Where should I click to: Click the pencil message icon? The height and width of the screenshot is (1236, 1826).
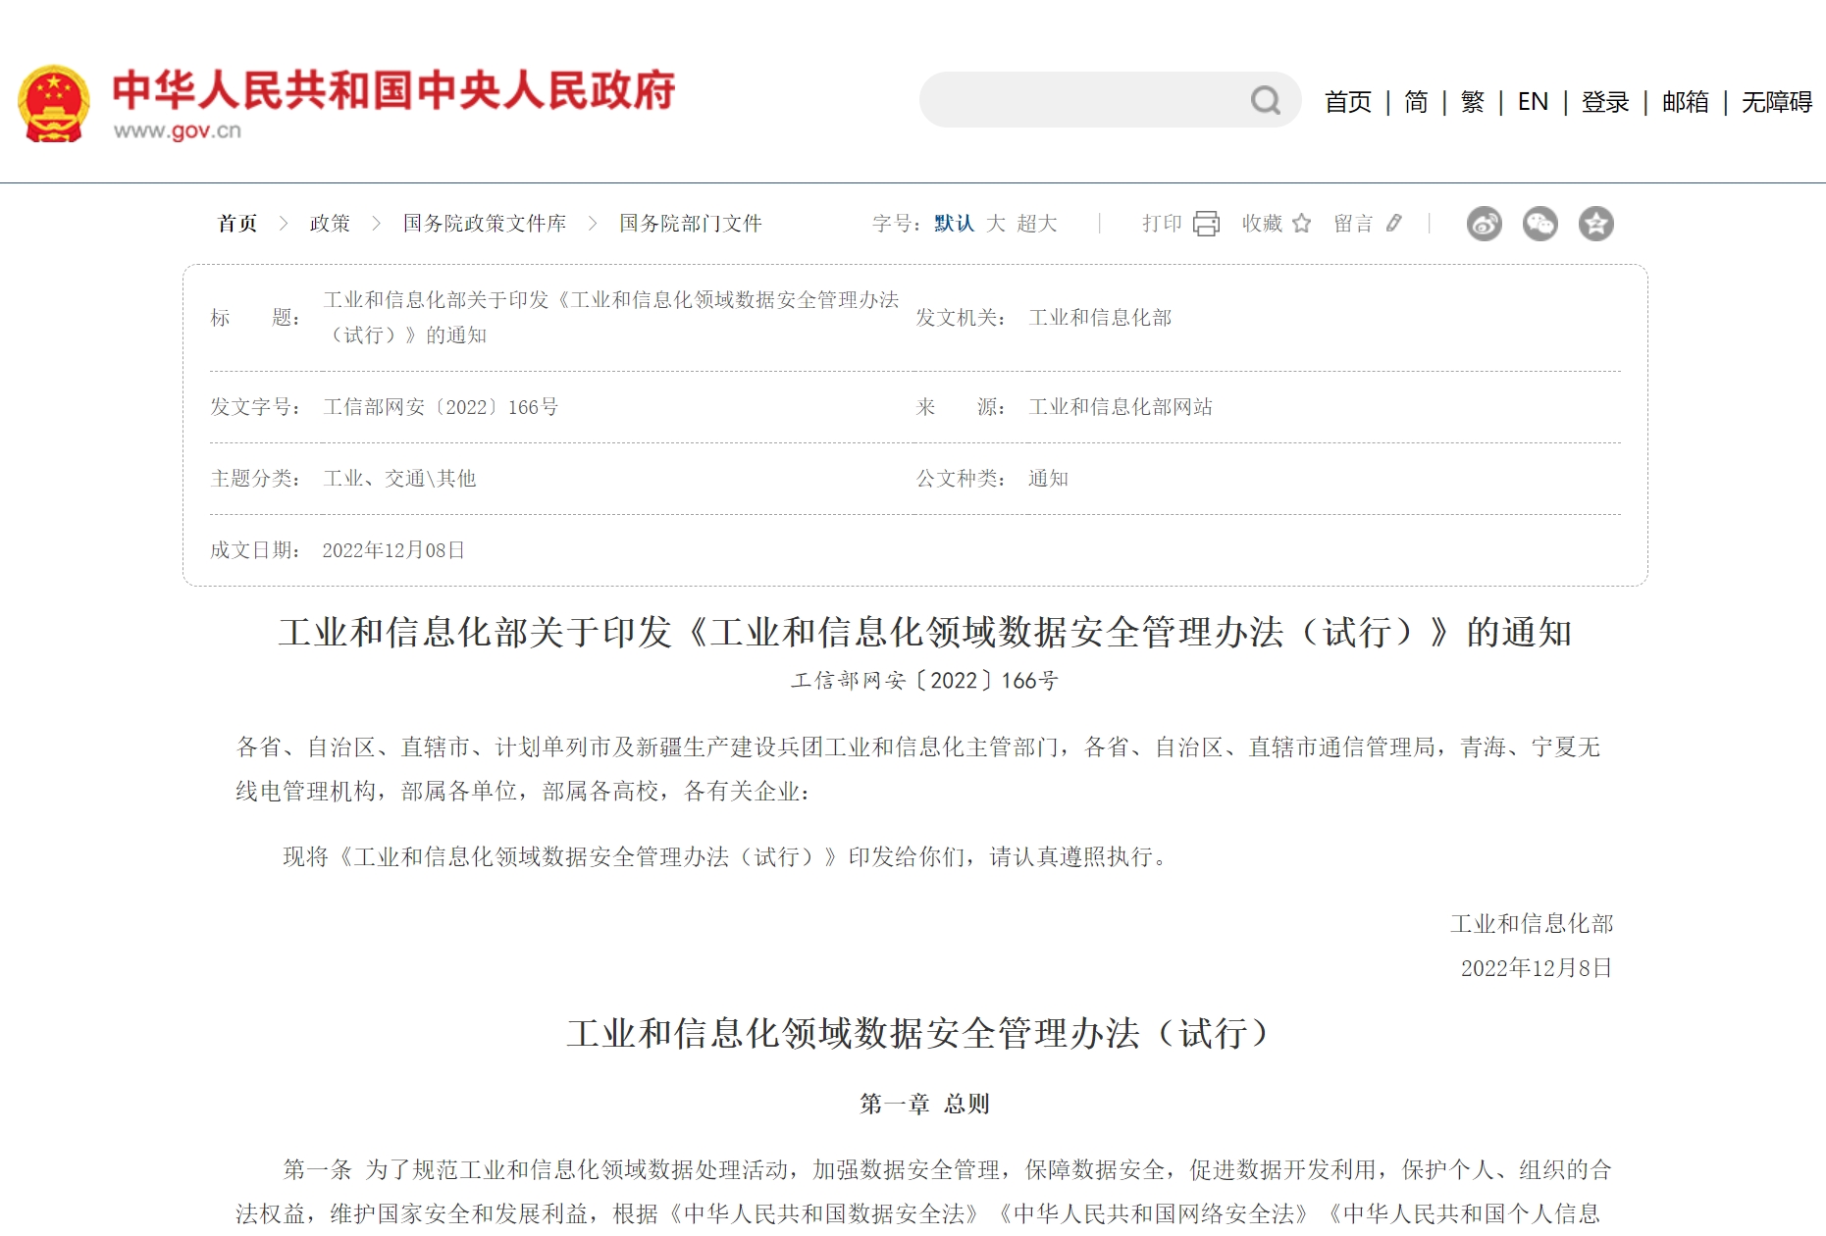pyautogui.click(x=1394, y=224)
